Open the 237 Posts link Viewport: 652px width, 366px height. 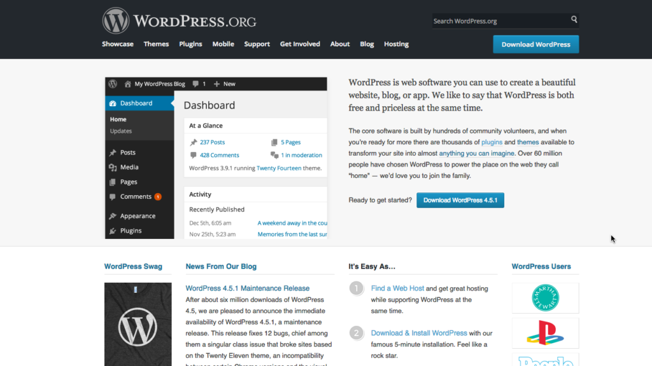[x=213, y=142]
